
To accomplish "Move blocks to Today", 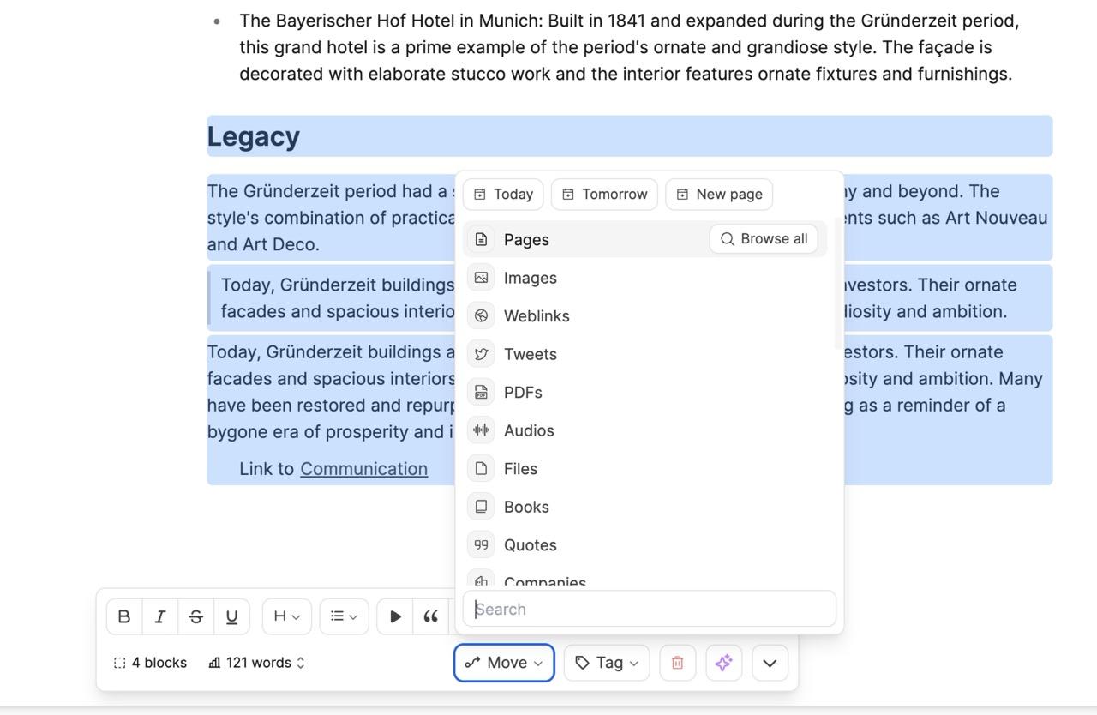I will click(x=503, y=194).
